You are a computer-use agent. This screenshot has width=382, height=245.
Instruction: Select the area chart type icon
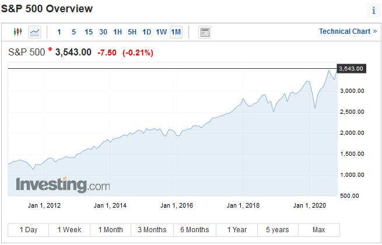(x=34, y=32)
